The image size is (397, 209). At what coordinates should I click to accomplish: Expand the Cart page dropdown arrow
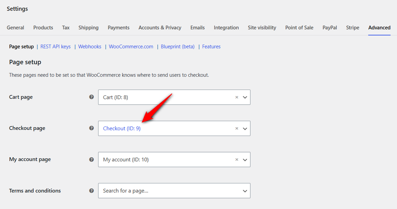[x=245, y=97]
